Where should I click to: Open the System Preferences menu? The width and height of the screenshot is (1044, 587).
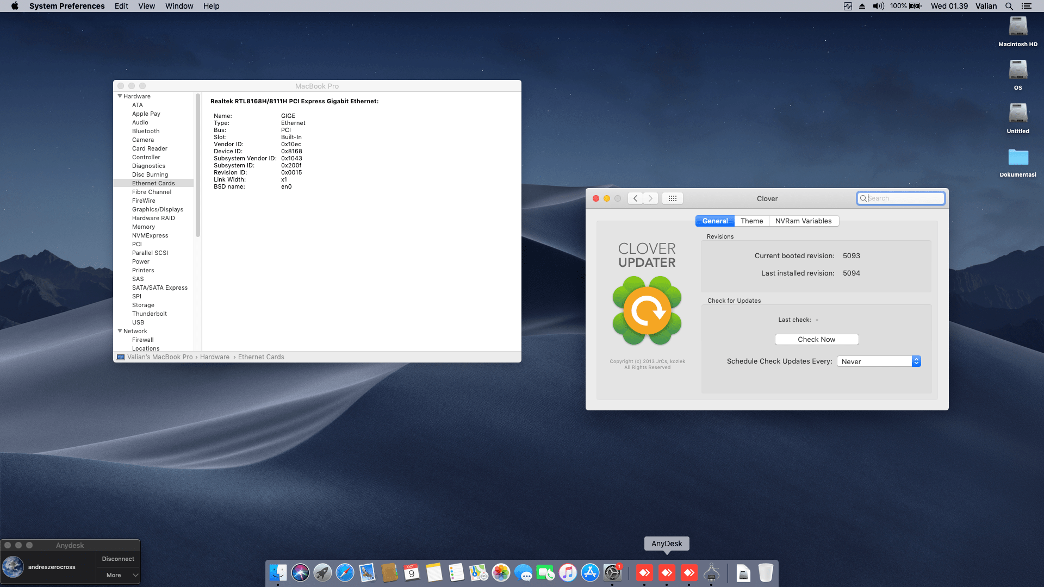coord(67,6)
